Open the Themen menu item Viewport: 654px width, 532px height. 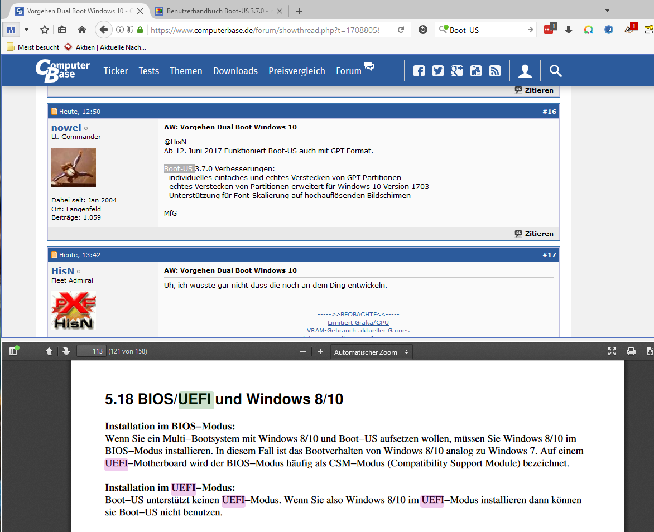pyautogui.click(x=186, y=71)
